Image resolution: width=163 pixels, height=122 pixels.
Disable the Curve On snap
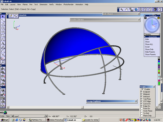(141, 104)
